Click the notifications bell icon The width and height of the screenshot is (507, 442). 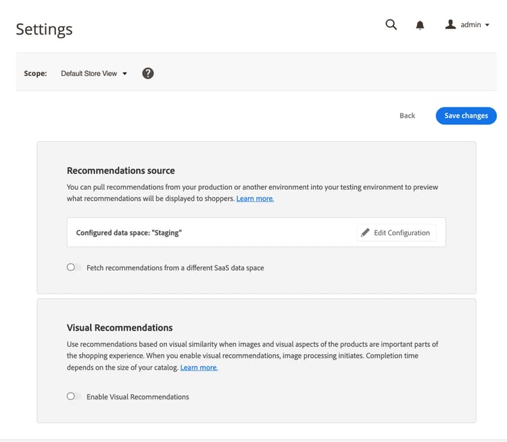(x=420, y=25)
